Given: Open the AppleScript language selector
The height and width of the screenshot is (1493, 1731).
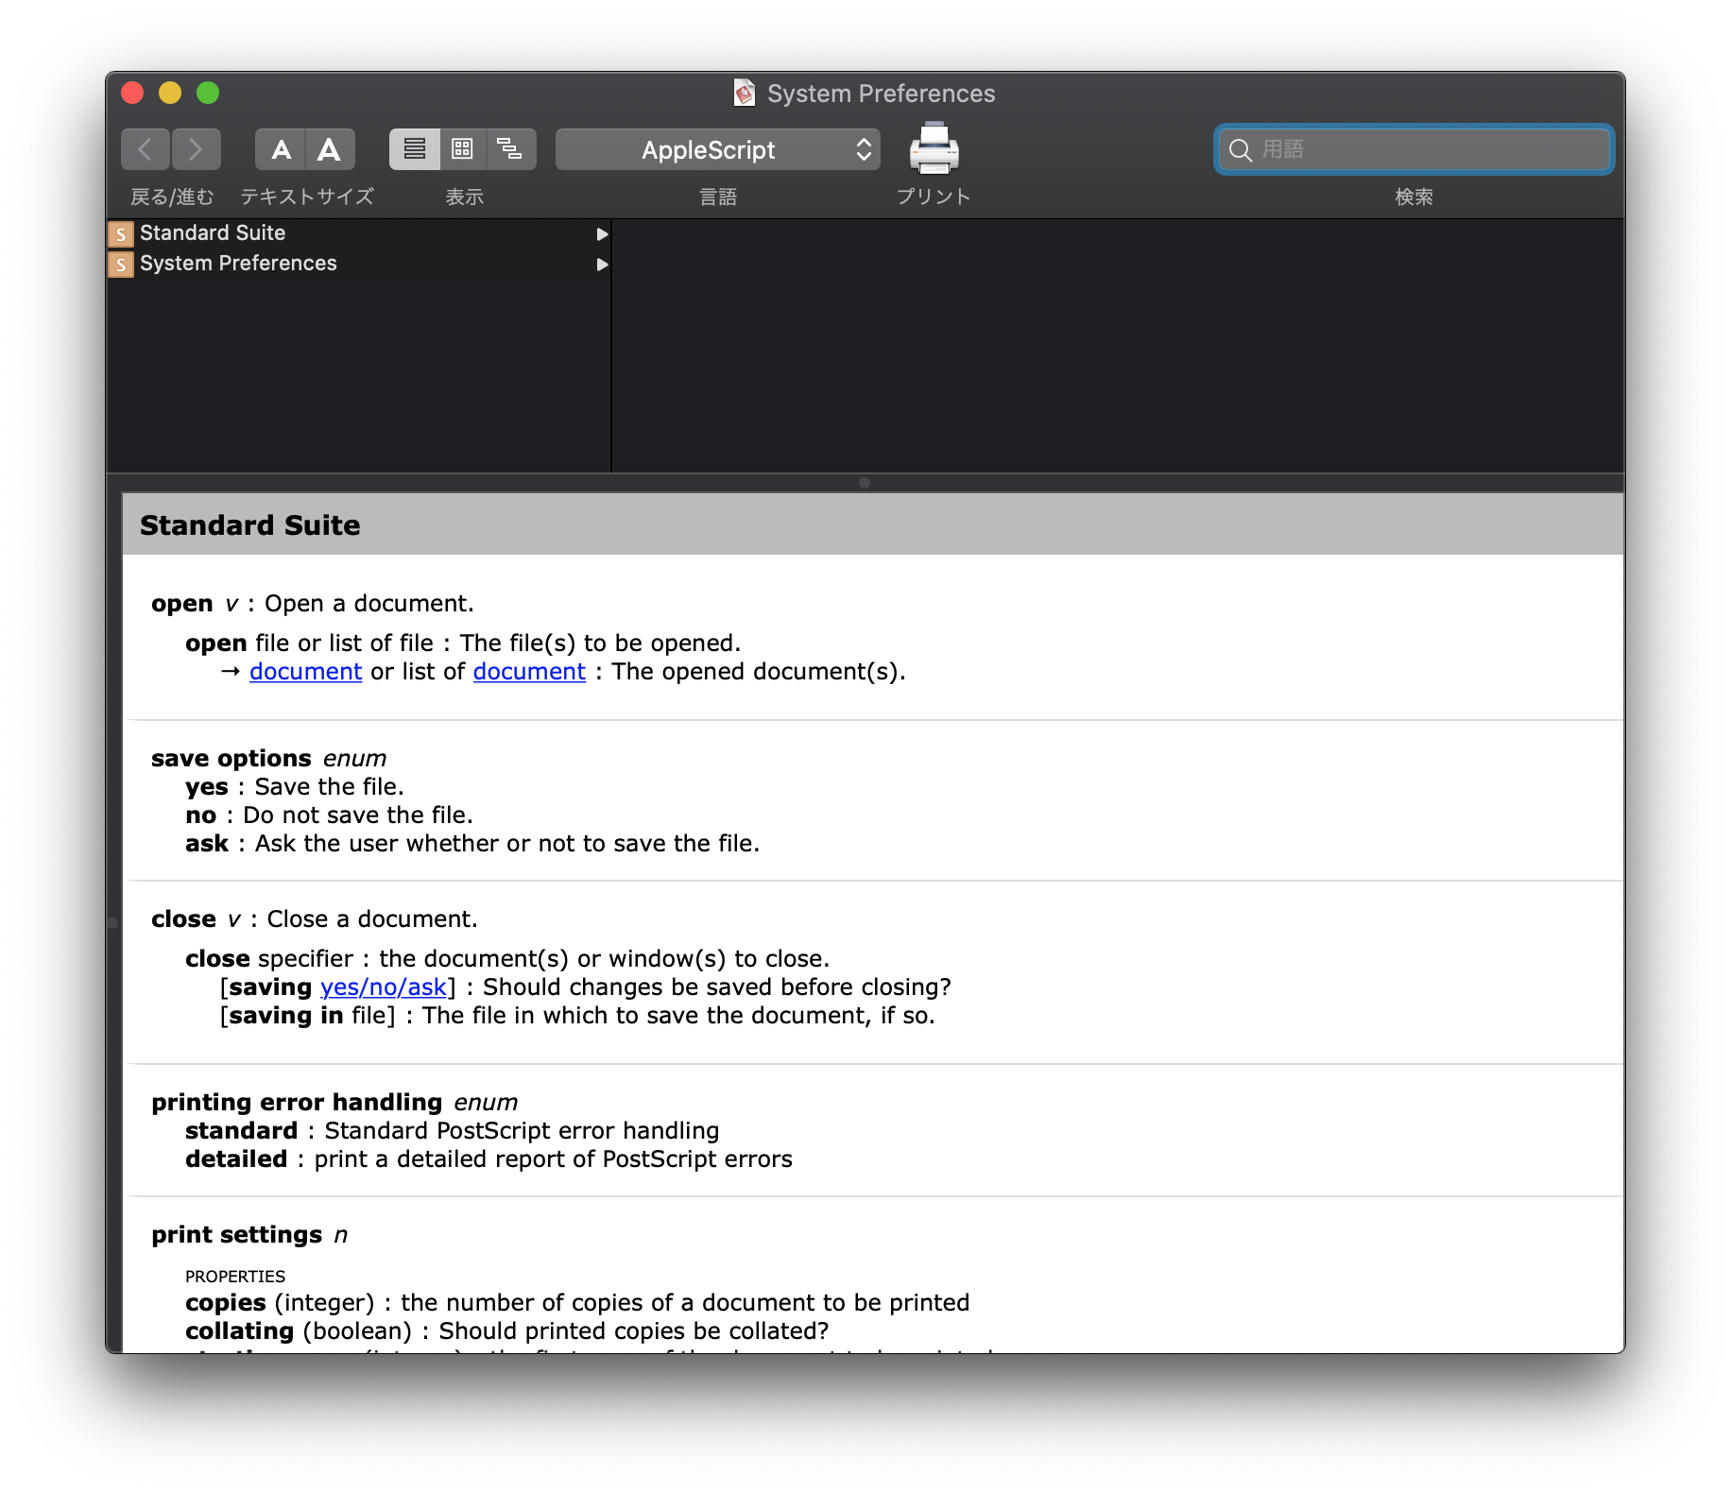Looking at the screenshot, I should point(716,149).
